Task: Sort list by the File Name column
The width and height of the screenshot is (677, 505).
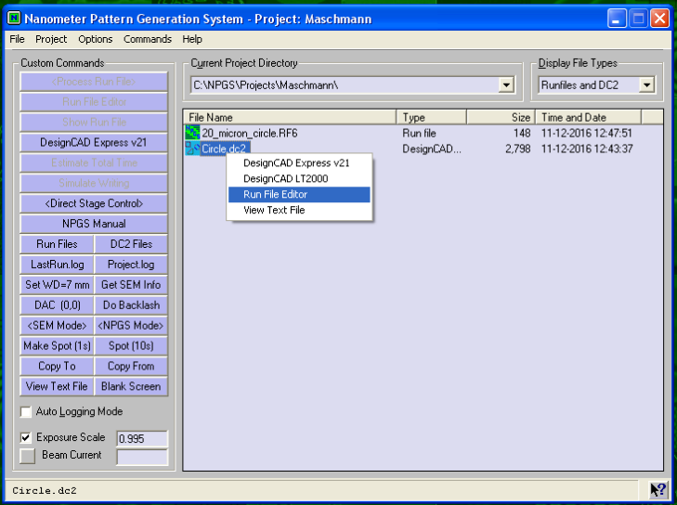Action: click(x=290, y=117)
